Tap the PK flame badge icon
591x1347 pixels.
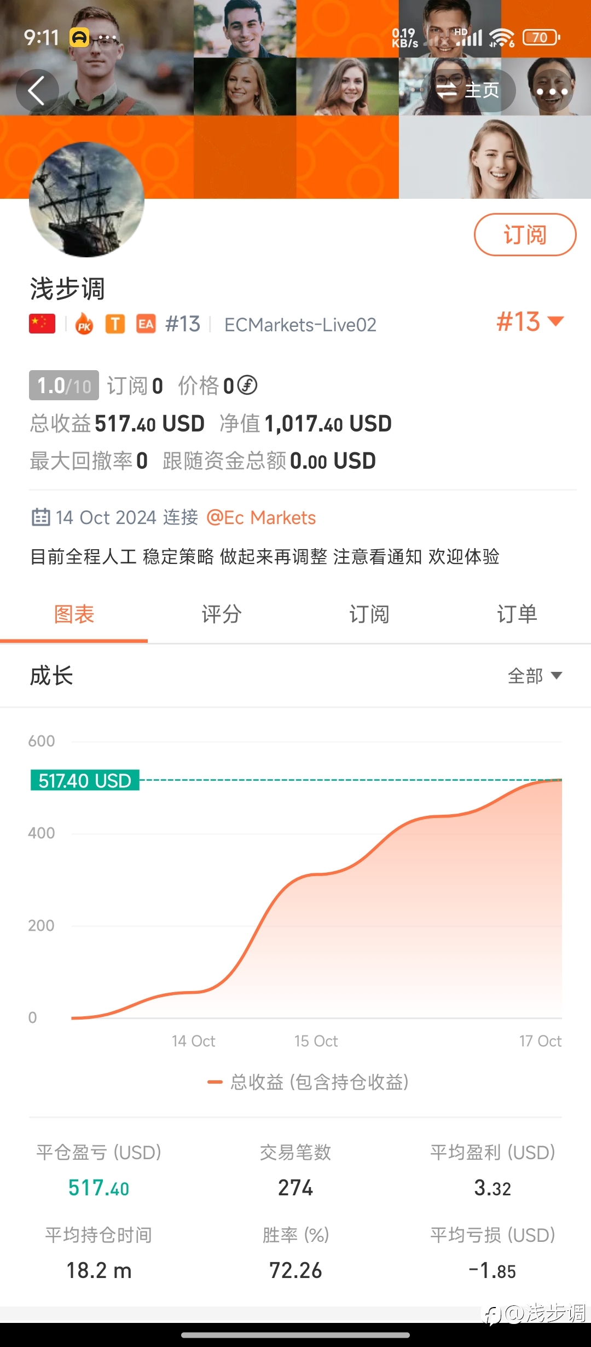coord(84,324)
